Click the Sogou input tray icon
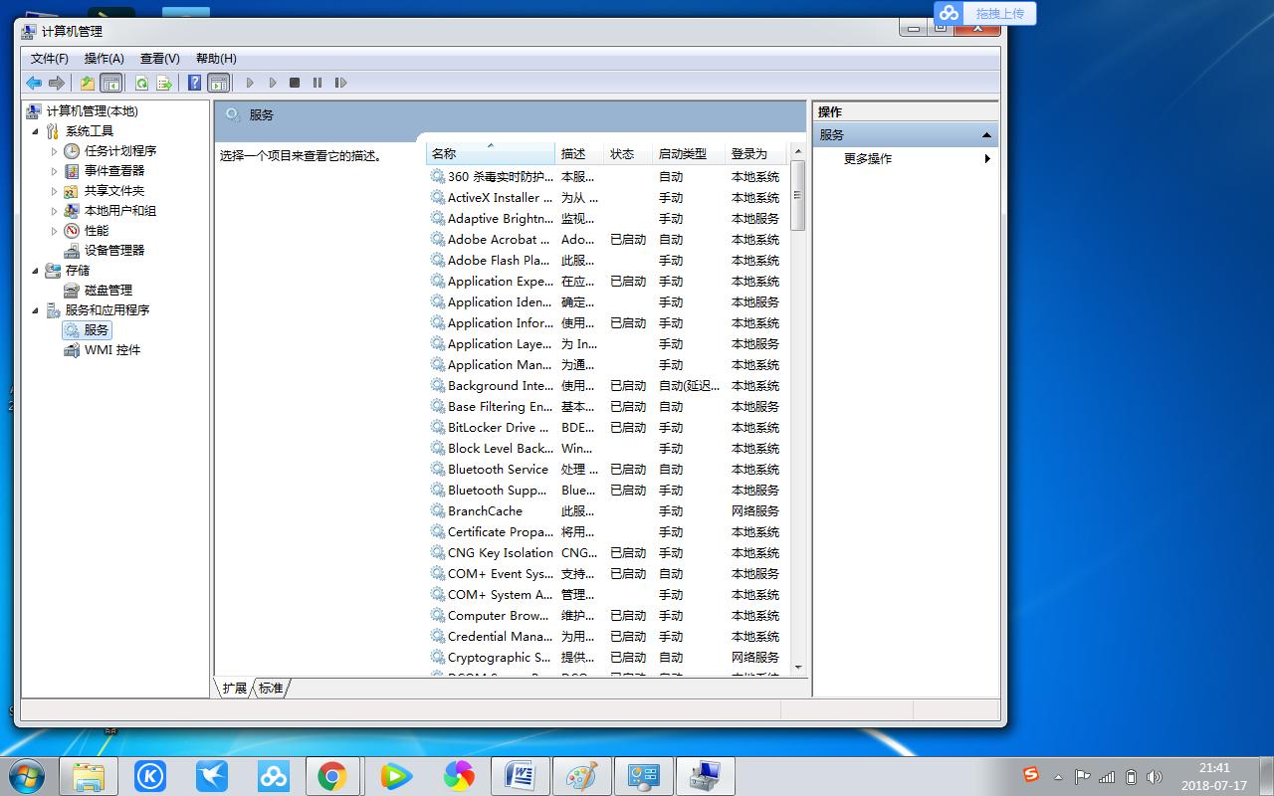The width and height of the screenshot is (1274, 796). (x=1032, y=774)
